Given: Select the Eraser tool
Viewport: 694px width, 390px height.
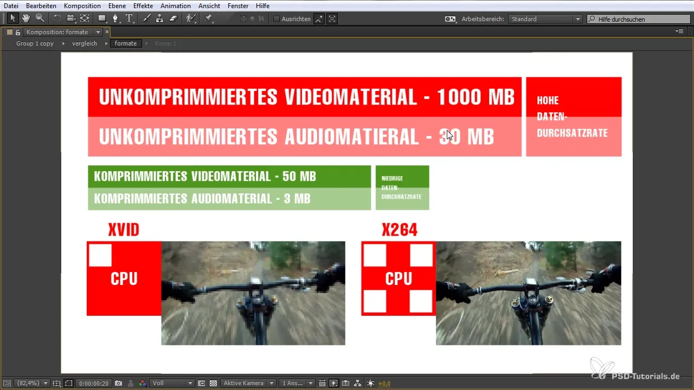Looking at the screenshot, I should pyautogui.click(x=173, y=18).
